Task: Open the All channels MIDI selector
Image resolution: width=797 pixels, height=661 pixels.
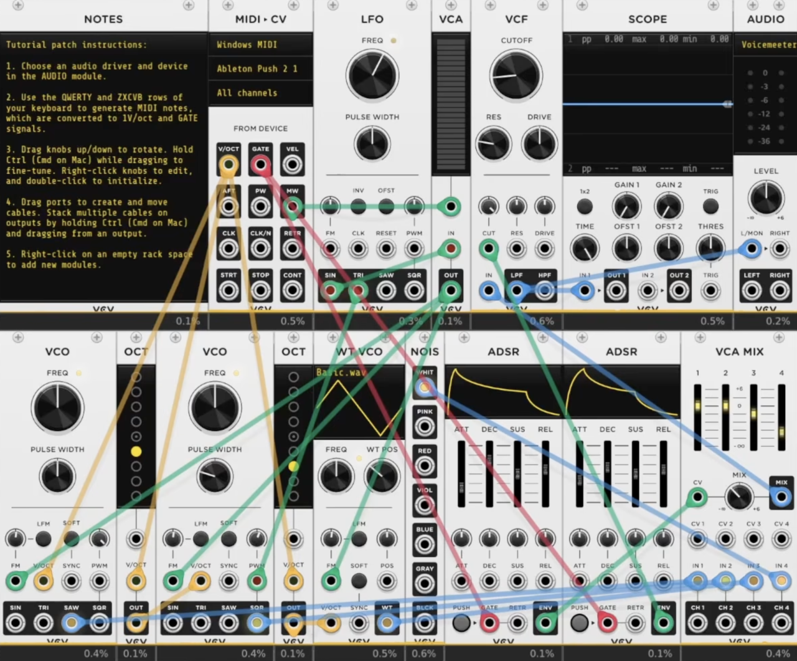Action: tap(261, 93)
